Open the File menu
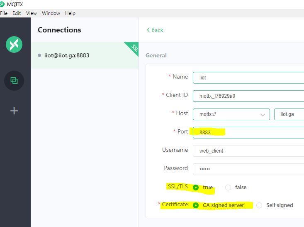This screenshot has height=227, width=304. 4,13
